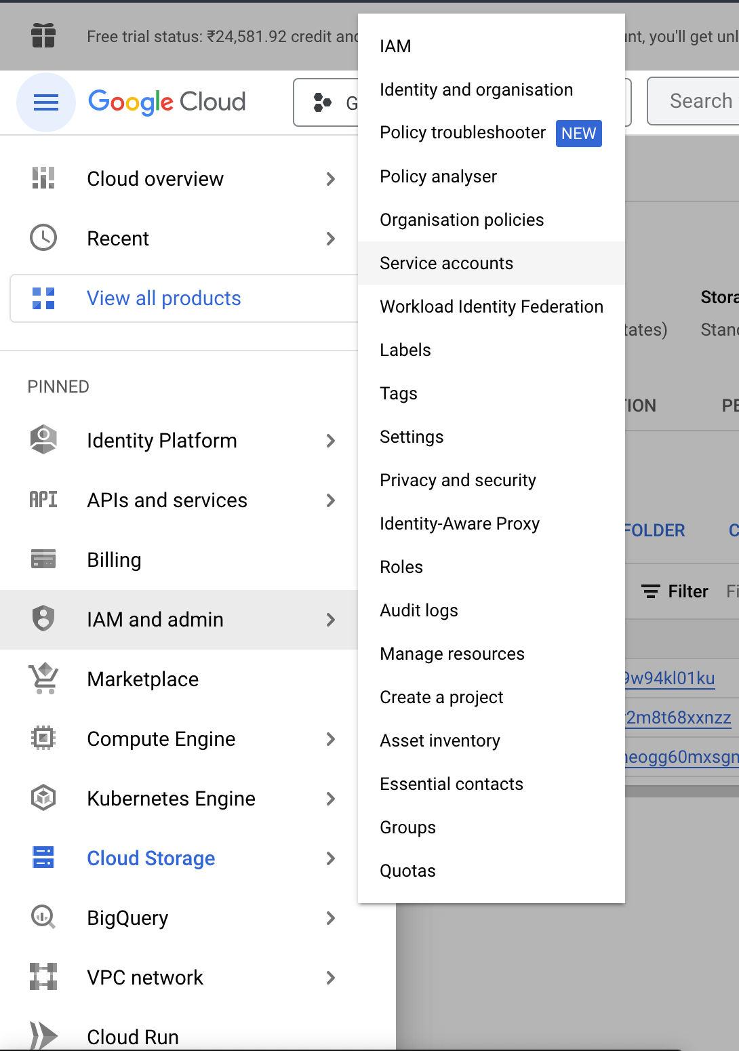739x1051 pixels.
Task: Click the bucket link ending eogg60mxsgn
Action: [681, 757]
